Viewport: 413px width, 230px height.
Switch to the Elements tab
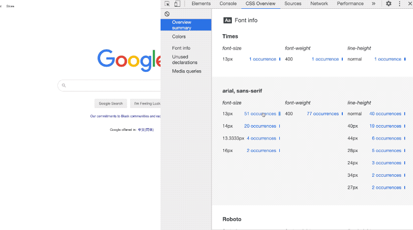coord(201,4)
